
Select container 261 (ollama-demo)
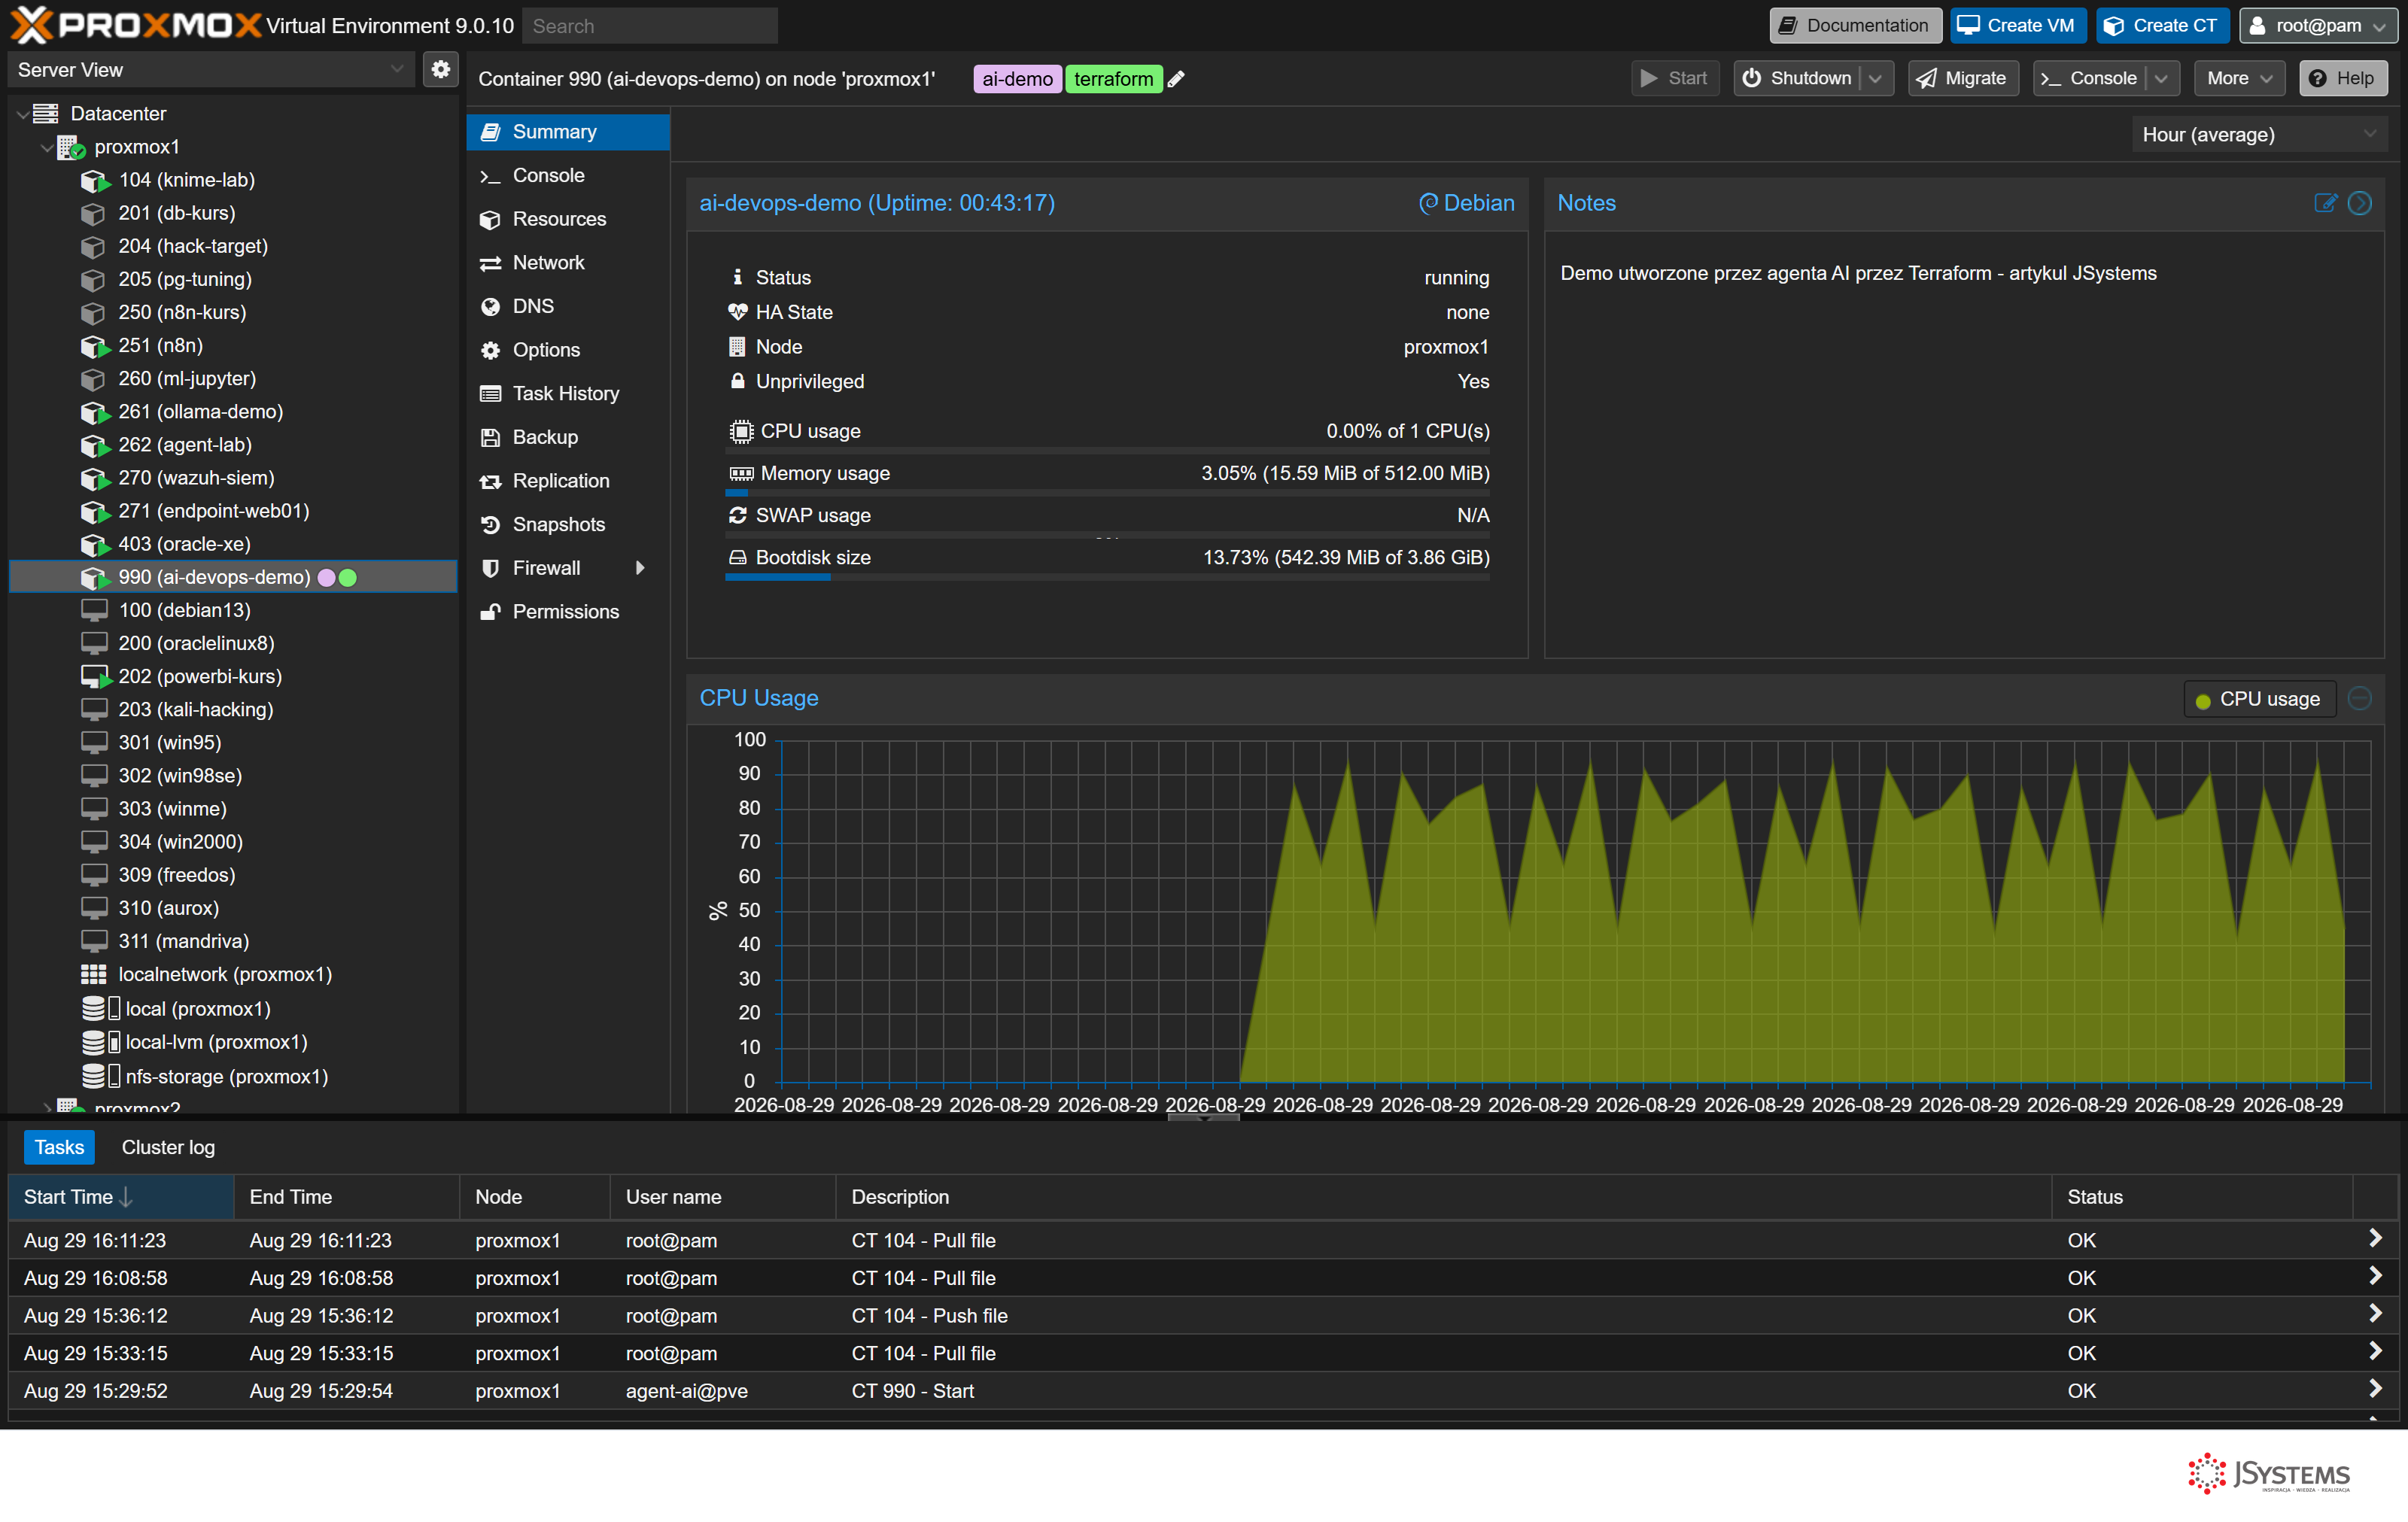(x=200, y=412)
